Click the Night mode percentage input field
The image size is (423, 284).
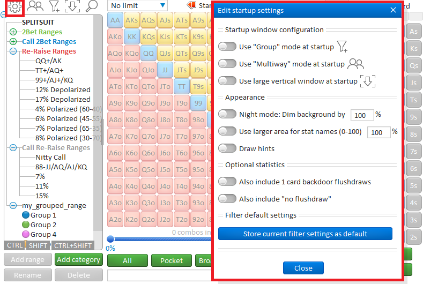click(362, 115)
